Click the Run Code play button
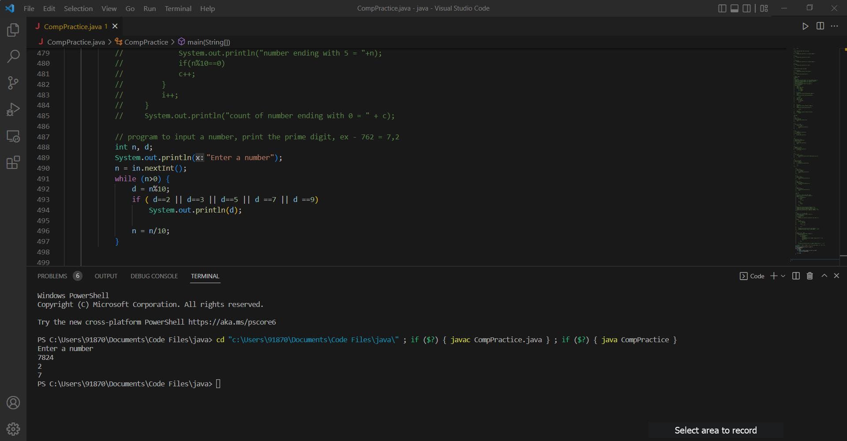The width and height of the screenshot is (847, 441). (805, 26)
